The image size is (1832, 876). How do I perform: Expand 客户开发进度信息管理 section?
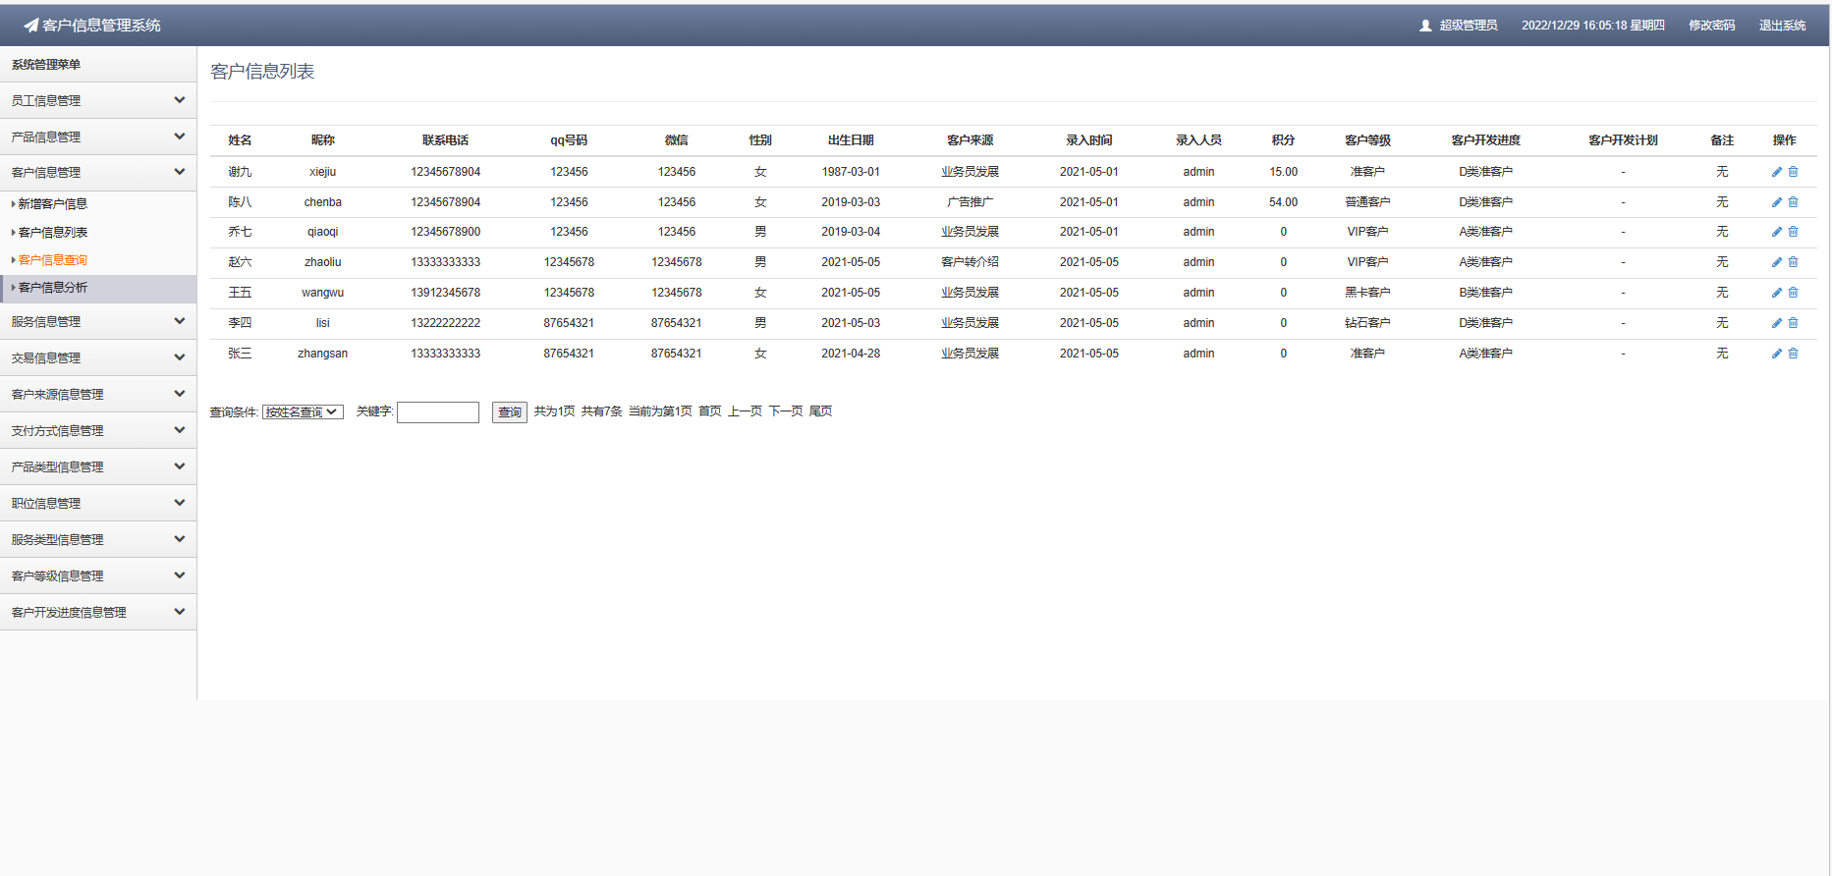pos(98,612)
